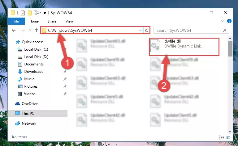Open the blue Help question mark icon

(229, 21)
